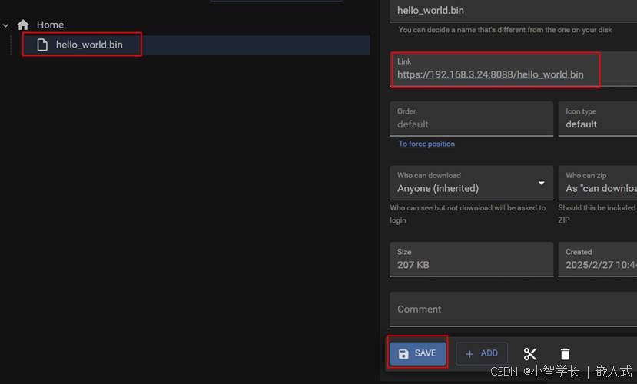Click the scissors cut icon
Image resolution: width=637 pixels, height=384 pixels.
pos(530,354)
